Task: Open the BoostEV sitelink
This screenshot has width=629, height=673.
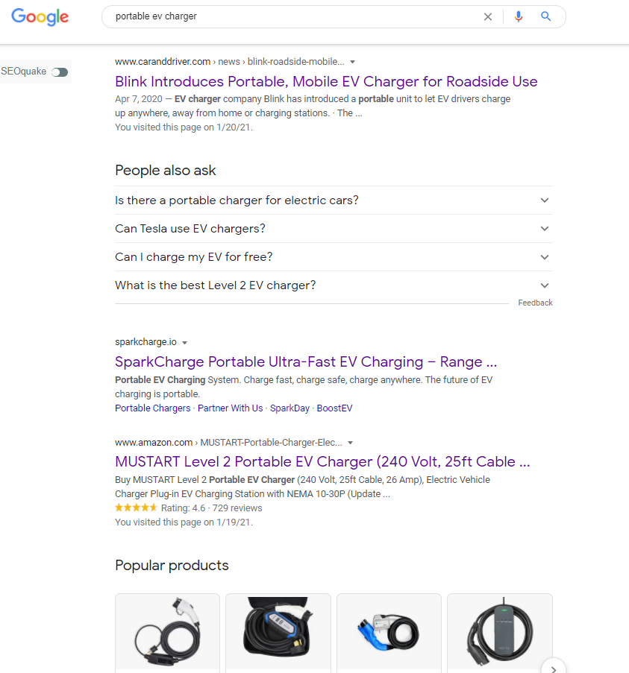Action: tap(335, 408)
